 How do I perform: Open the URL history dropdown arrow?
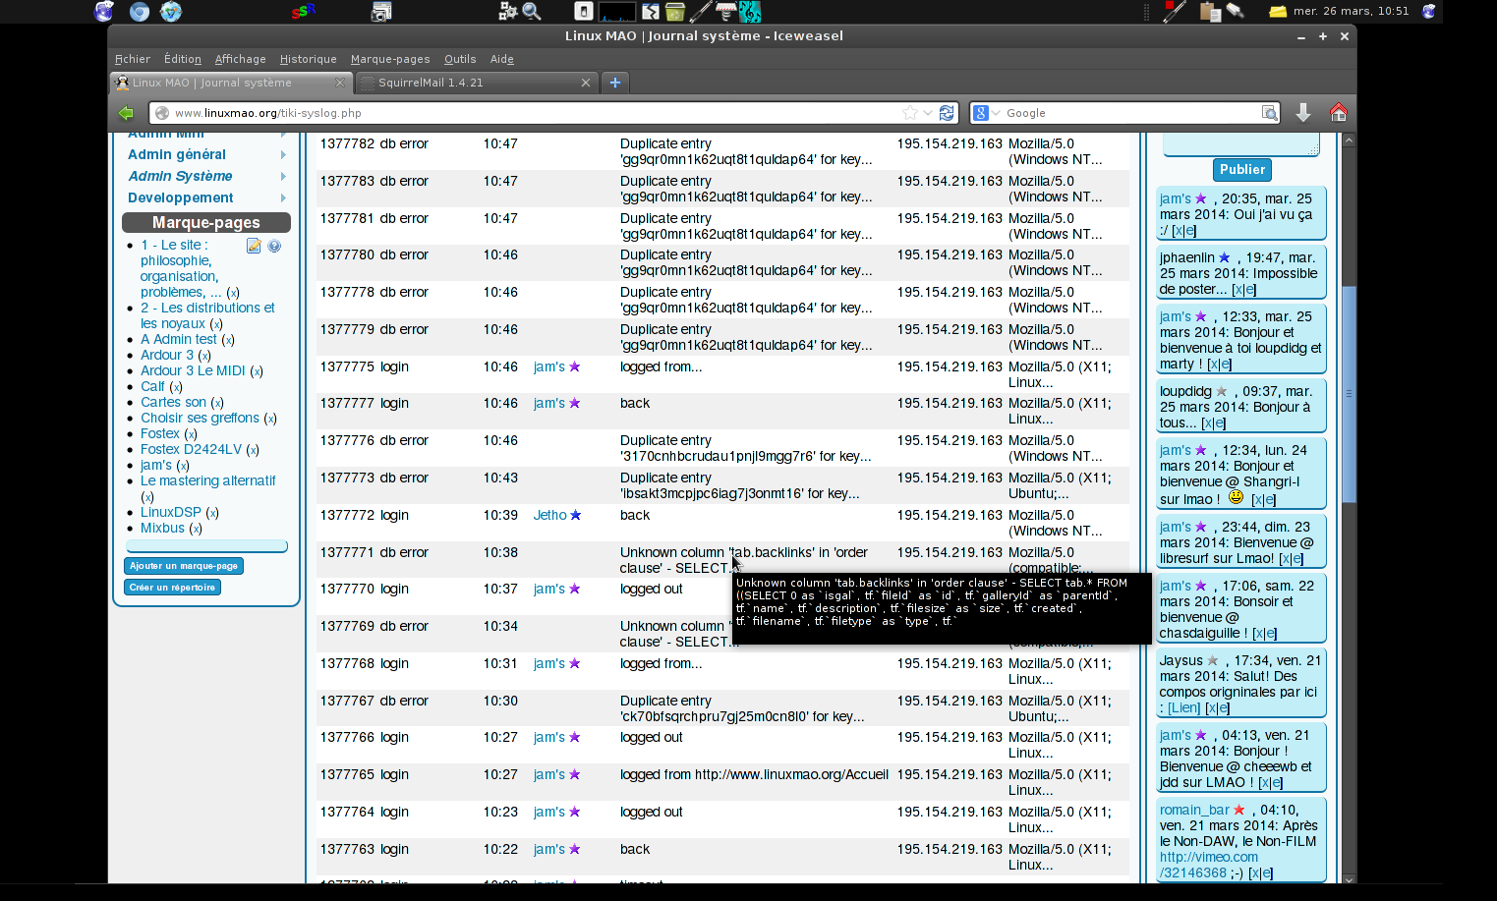pos(927,113)
